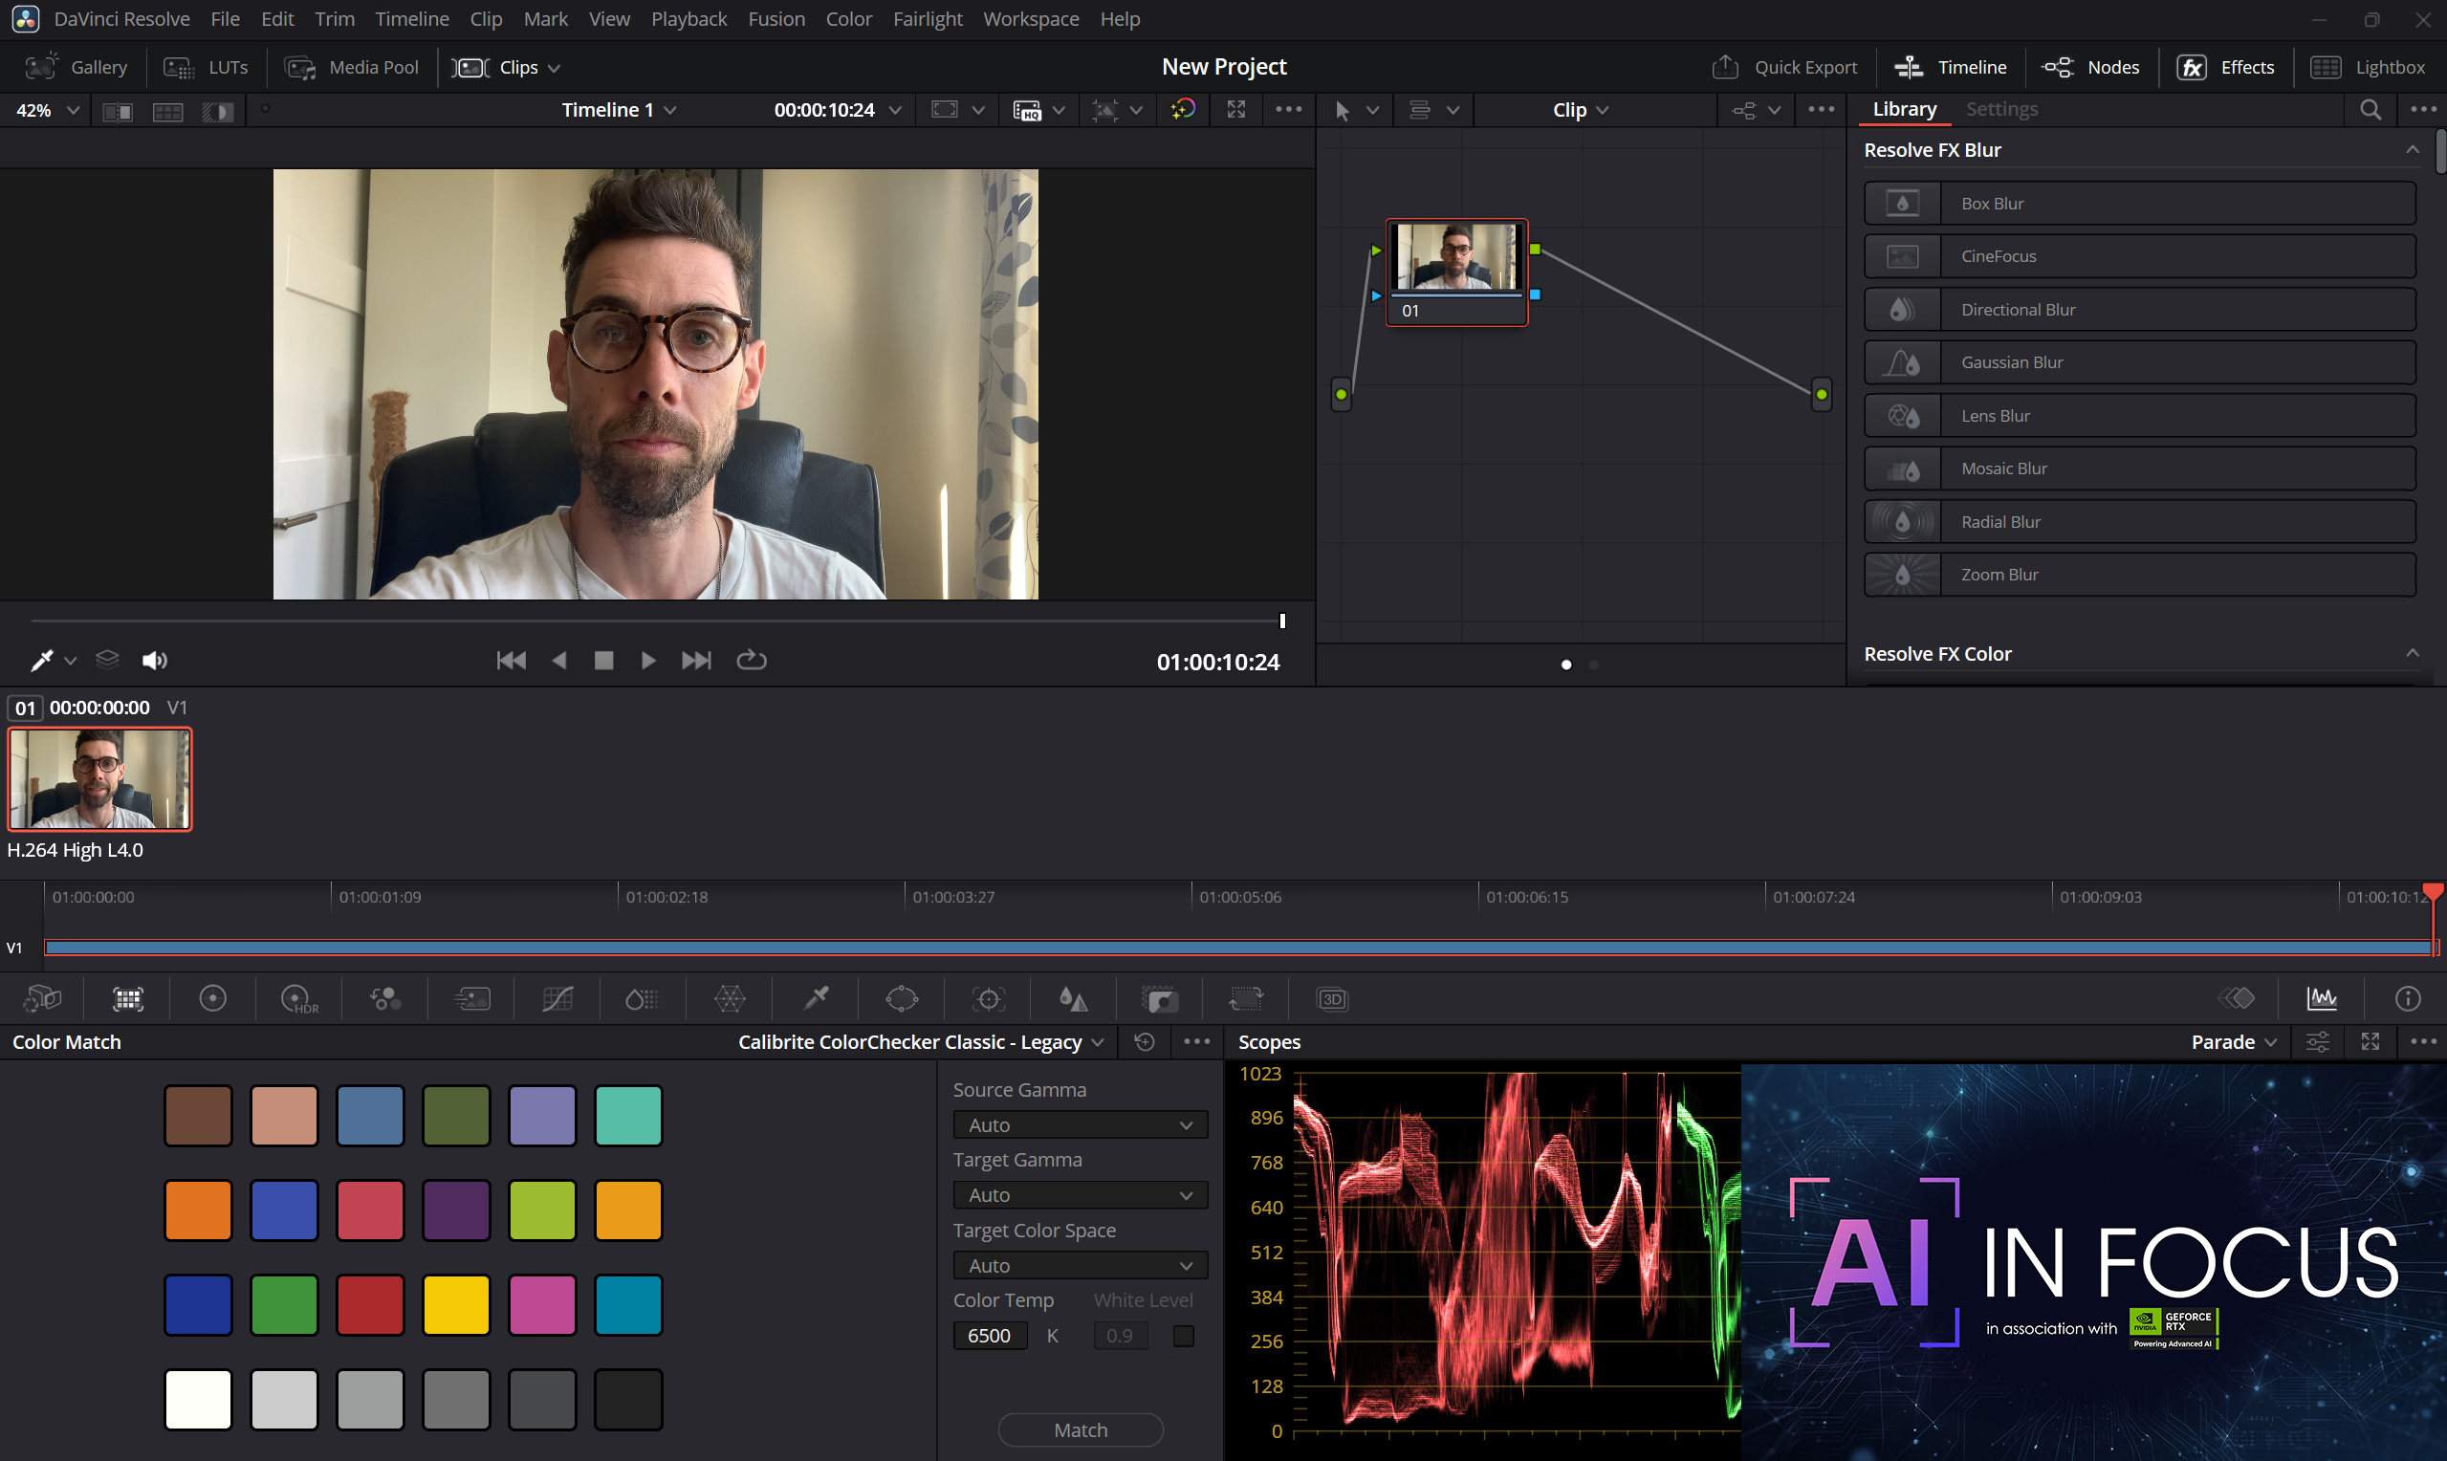Search the effects library
Screen dimensions: 2447x1461
(x=2371, y=109)
